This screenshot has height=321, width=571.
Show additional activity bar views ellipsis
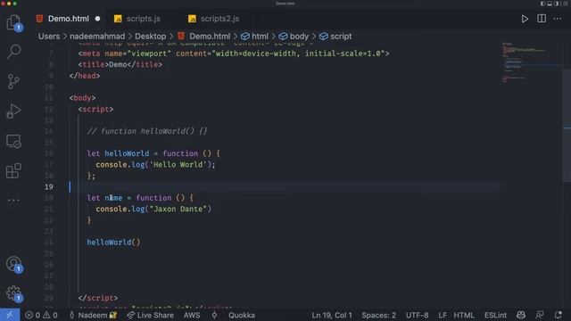tap(13, 200)
